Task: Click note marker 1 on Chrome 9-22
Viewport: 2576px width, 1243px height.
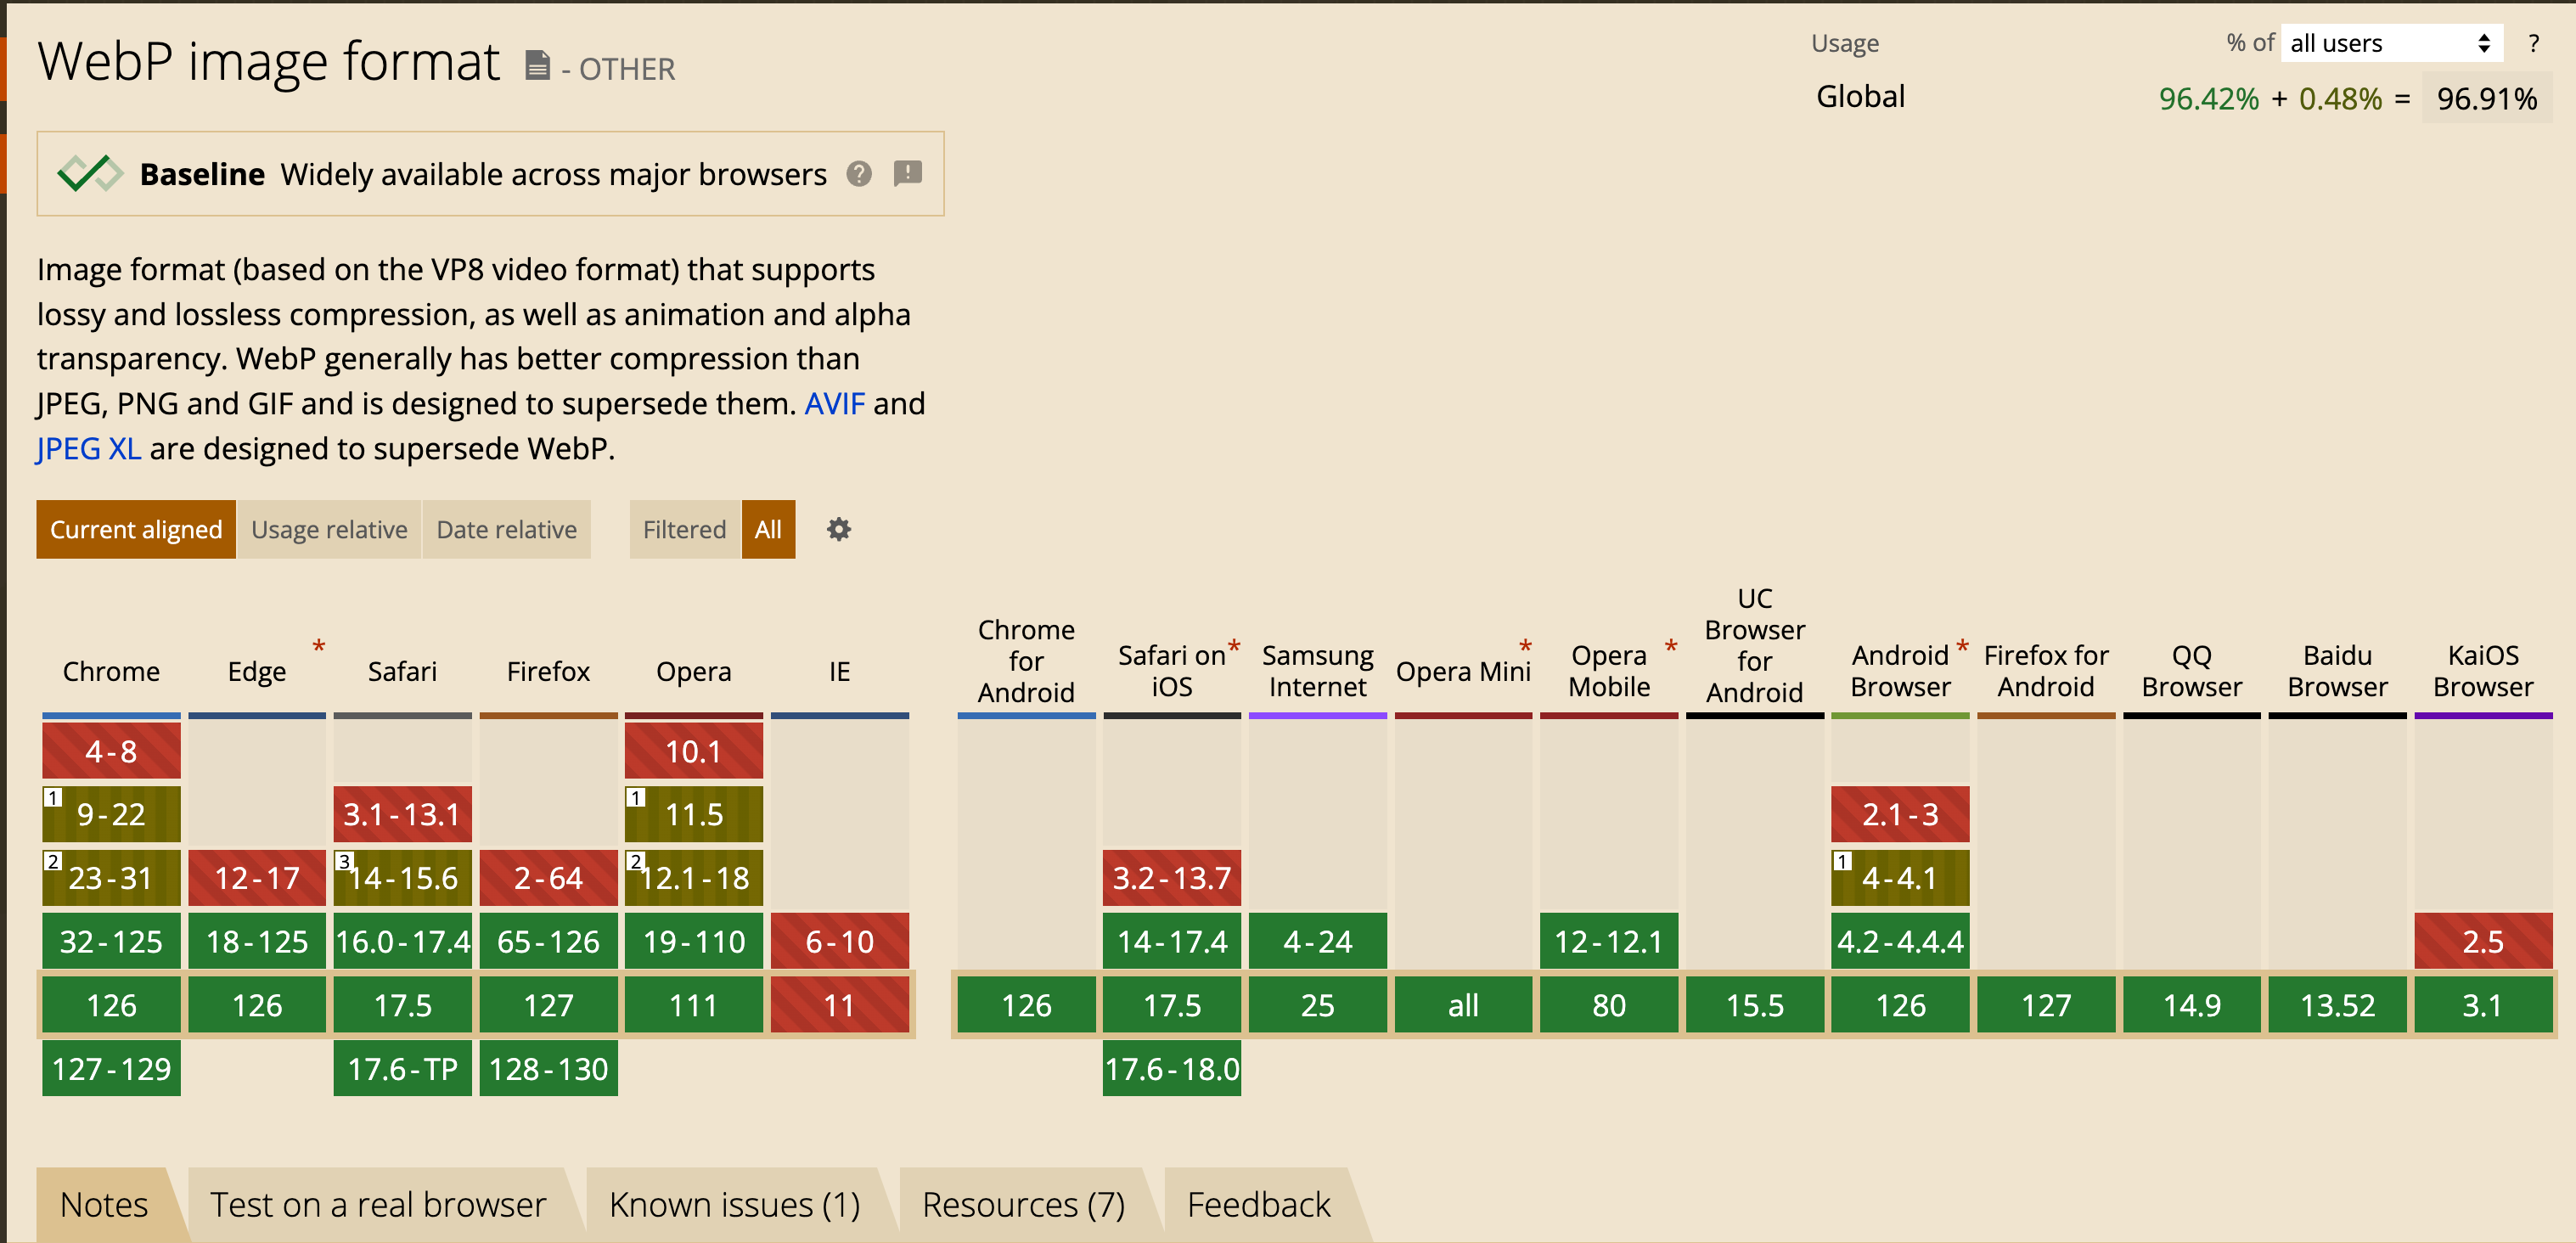Action: click(53, 798)
